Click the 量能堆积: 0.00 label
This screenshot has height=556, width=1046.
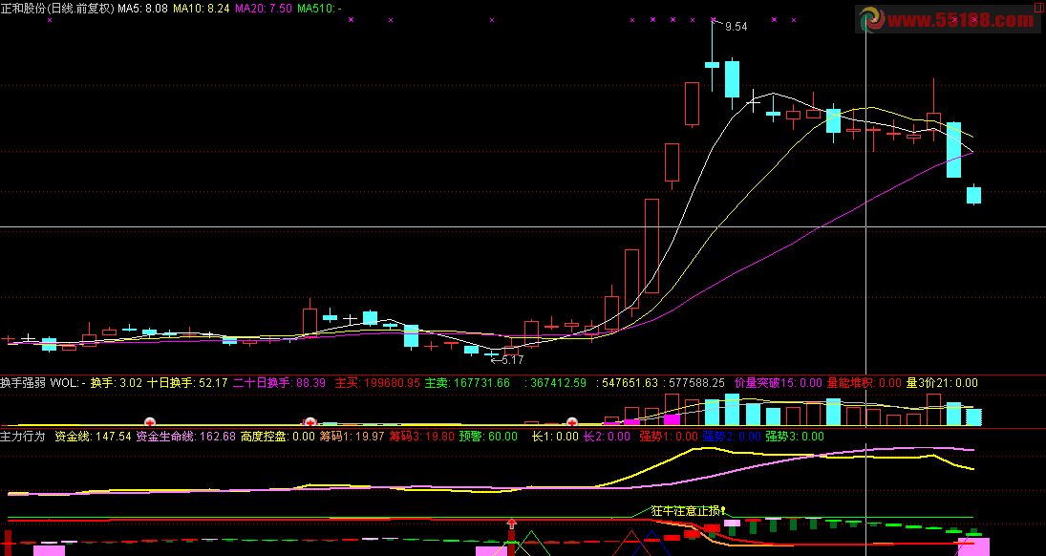coord(864,383)
